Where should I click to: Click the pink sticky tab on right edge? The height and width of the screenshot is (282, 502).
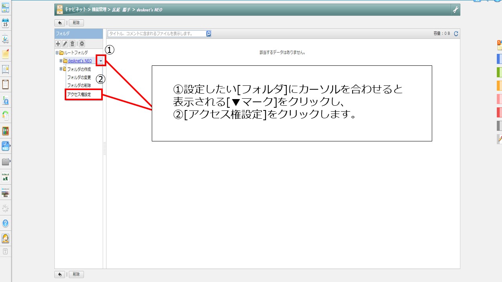[499, 99]
